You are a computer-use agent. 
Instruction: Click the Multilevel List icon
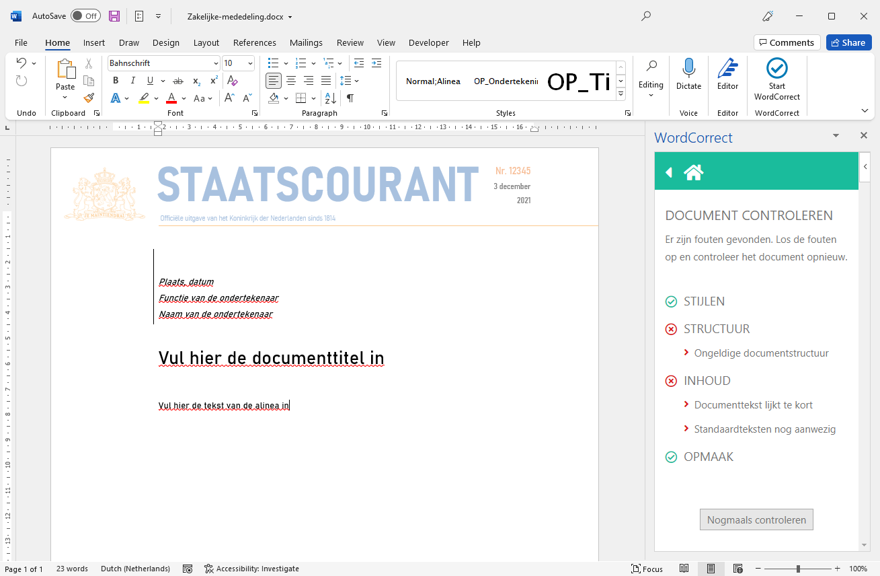[x=328, y=63]
